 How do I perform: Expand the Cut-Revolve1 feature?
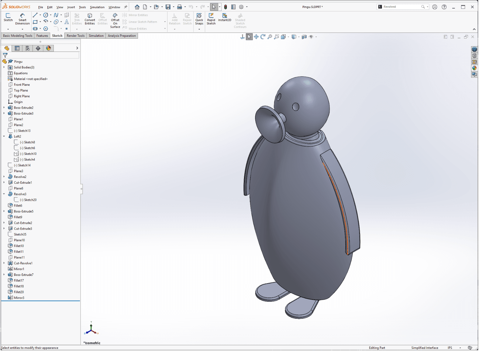(x=4, y=263)
